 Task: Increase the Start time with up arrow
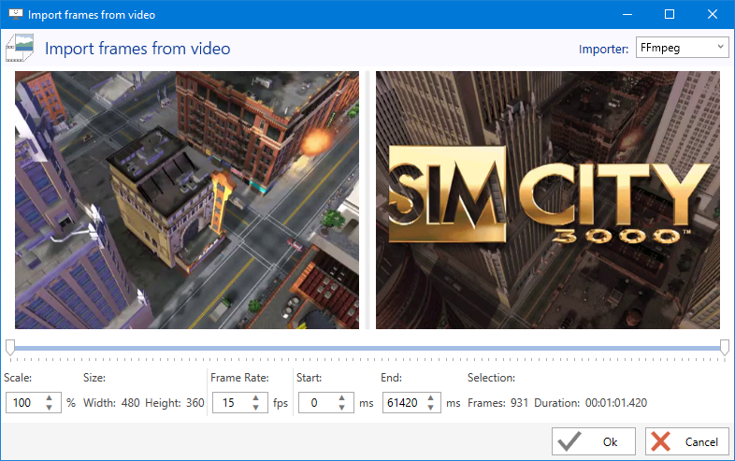coord(341,397)
